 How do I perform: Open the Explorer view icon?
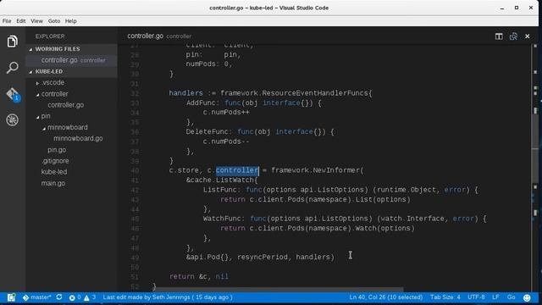click(13, 42)
